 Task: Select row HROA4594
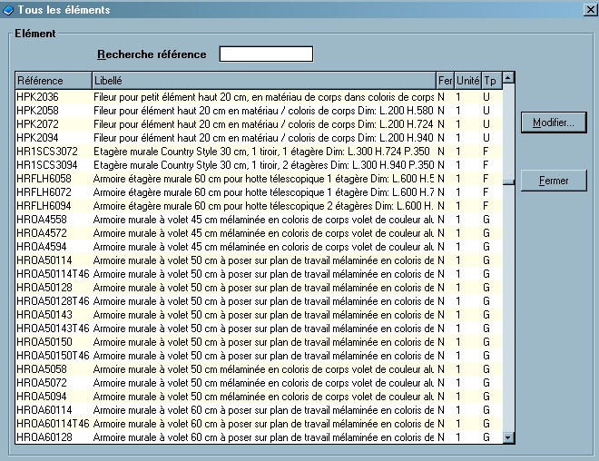point(259,247)
